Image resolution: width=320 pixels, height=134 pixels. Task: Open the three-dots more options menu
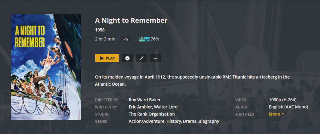(155, 58)
